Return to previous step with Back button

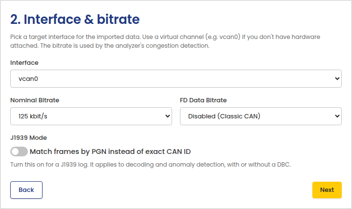tap(26, 190)
